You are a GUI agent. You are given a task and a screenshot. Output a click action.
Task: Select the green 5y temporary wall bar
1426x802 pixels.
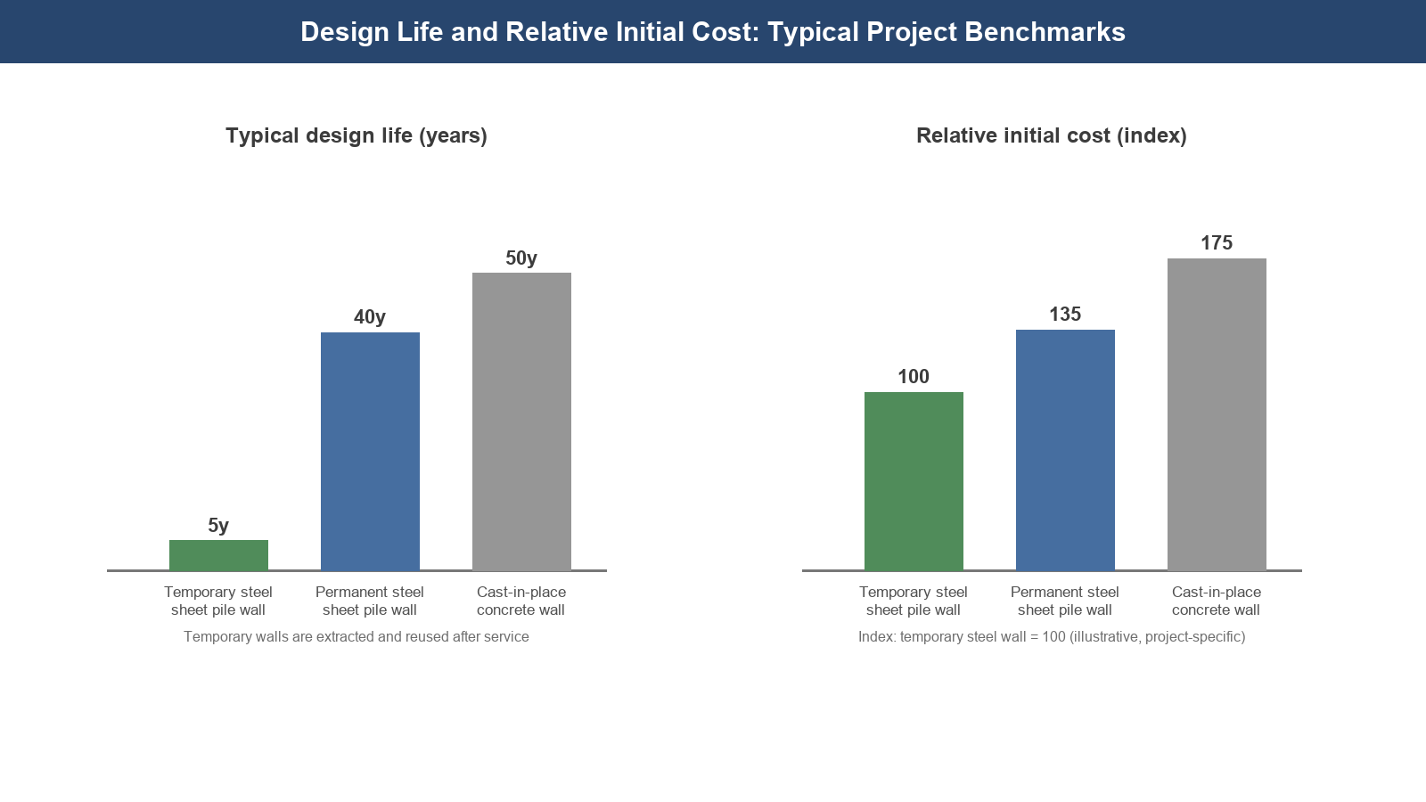218,555
